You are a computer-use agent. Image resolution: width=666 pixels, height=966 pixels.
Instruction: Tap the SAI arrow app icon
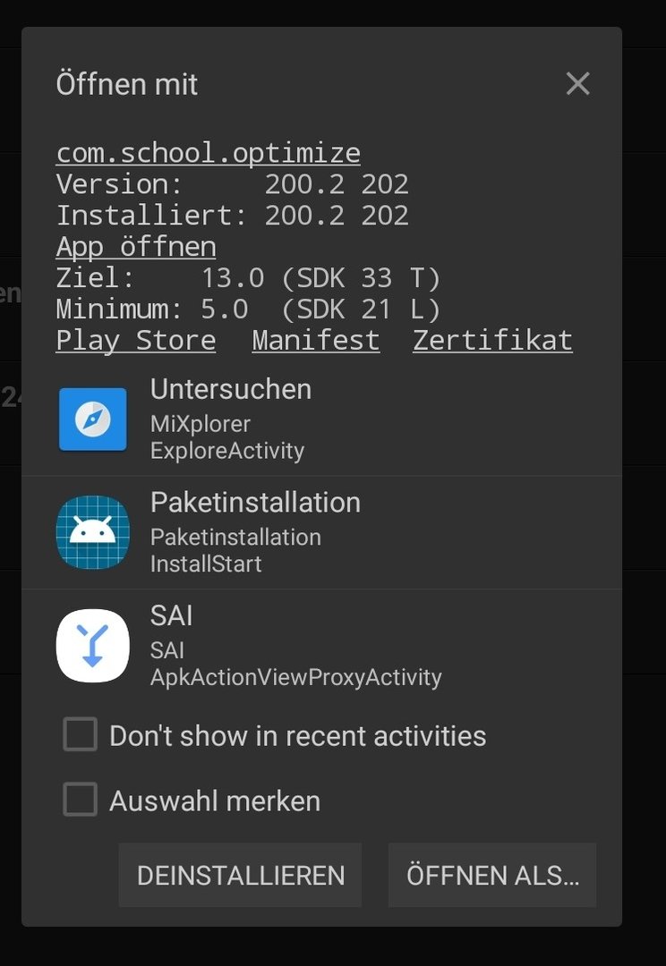[x=92, y=645]
